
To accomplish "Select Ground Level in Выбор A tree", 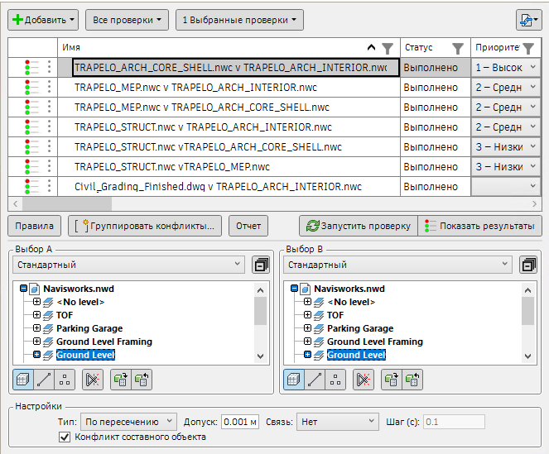I will pyautogui.click(x=85, y=355).
